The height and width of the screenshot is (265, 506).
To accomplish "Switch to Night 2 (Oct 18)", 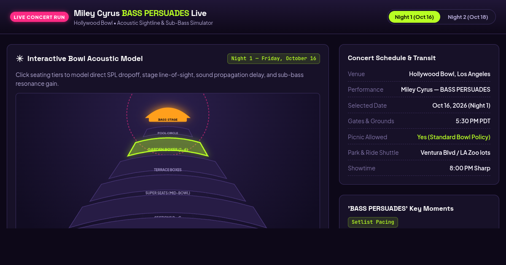I will click(x=468, y=17).
